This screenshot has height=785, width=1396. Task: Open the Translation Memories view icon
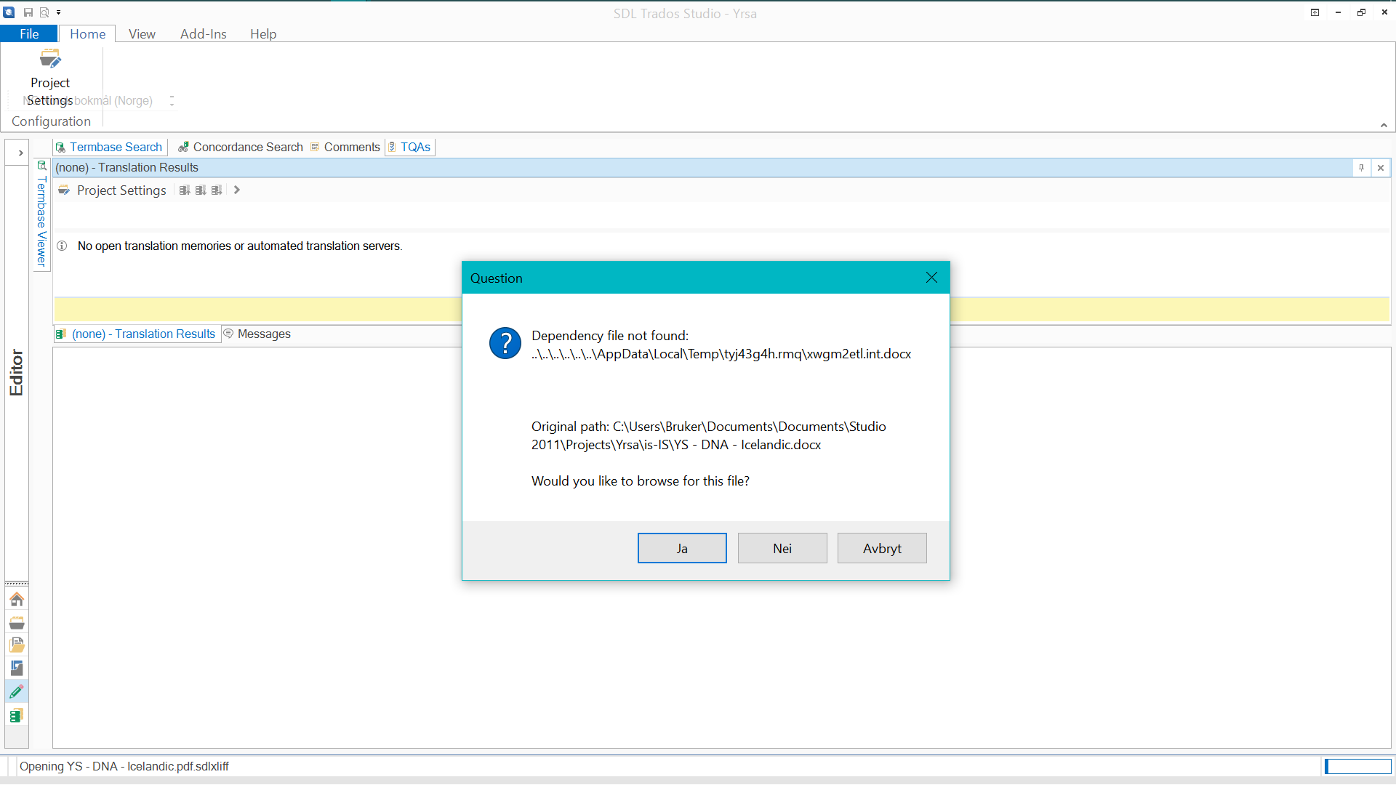tap(17, 715)
